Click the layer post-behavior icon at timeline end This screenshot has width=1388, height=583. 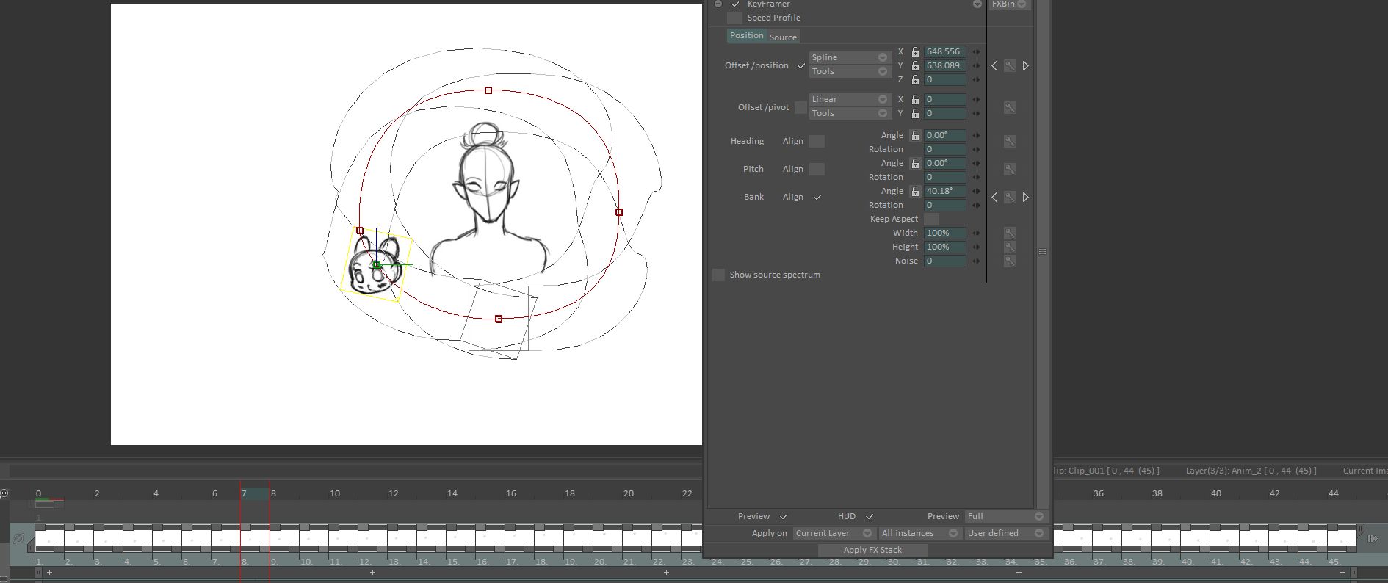coord(1372,538)
